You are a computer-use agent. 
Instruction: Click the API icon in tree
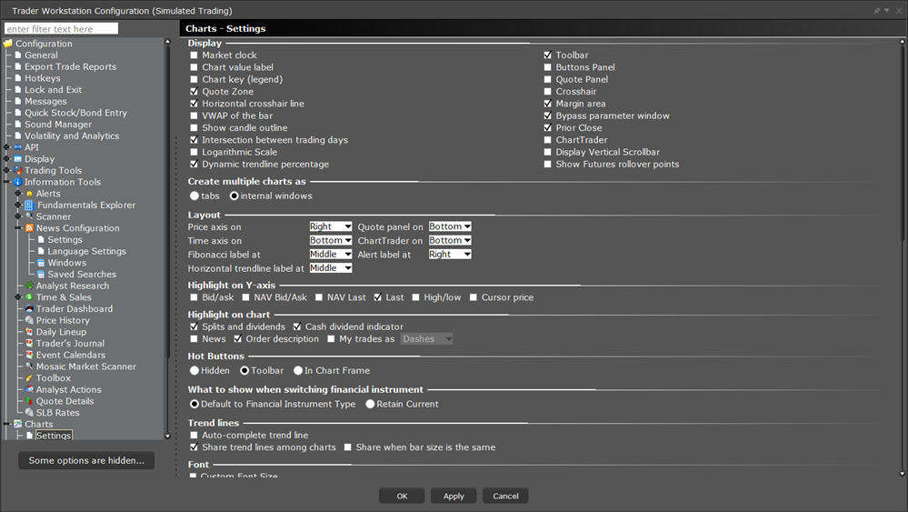[x=18, y=147]
